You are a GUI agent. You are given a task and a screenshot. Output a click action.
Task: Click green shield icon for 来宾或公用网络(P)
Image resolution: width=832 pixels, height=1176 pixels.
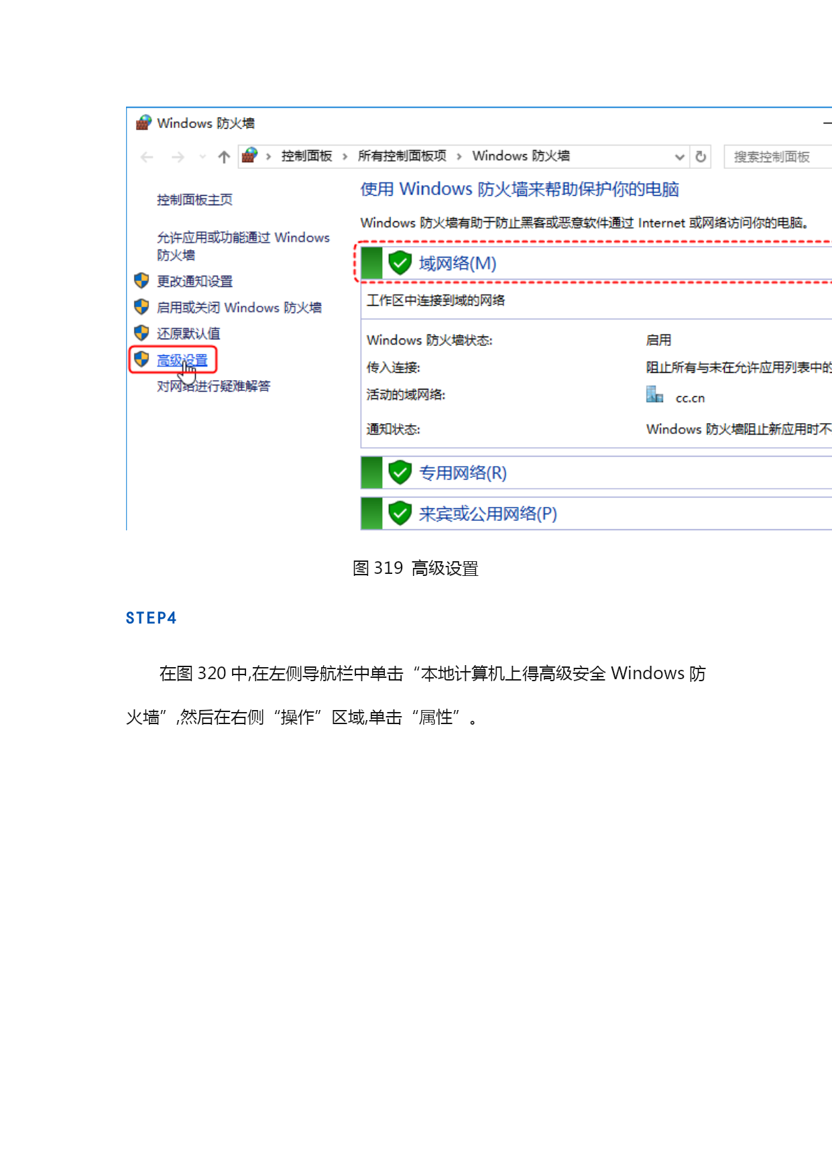coord(400,514)
